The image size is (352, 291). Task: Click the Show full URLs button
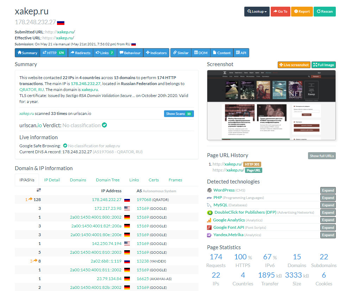(322, 156)
